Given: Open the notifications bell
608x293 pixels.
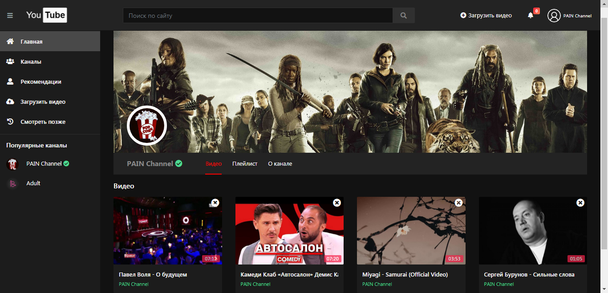Looking at the screenshot, I should [531, 16].
